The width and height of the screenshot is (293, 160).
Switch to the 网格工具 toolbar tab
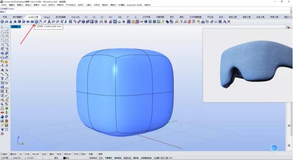[274, 17]
